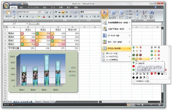Screen dimensions: 173x110
Task: Click the font color A icon
Action: [x=44, y=16]
